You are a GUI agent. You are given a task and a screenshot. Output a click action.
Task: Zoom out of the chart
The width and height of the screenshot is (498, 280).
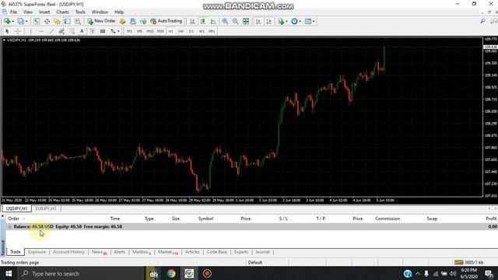point(235,21)
